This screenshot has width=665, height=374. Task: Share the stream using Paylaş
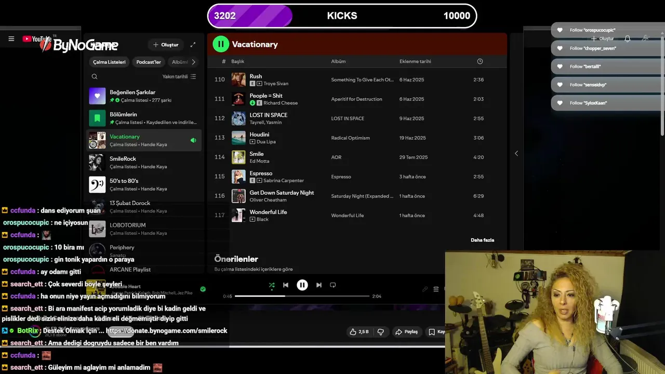pos(406,331)
